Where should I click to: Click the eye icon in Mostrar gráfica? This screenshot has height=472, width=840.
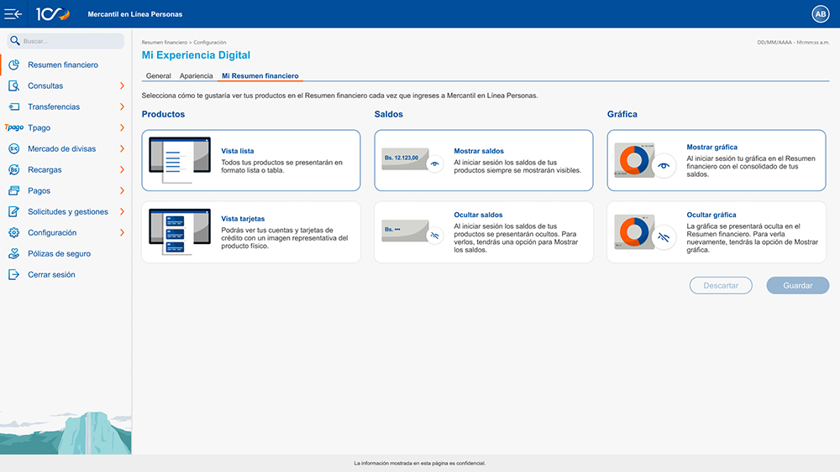664,166
